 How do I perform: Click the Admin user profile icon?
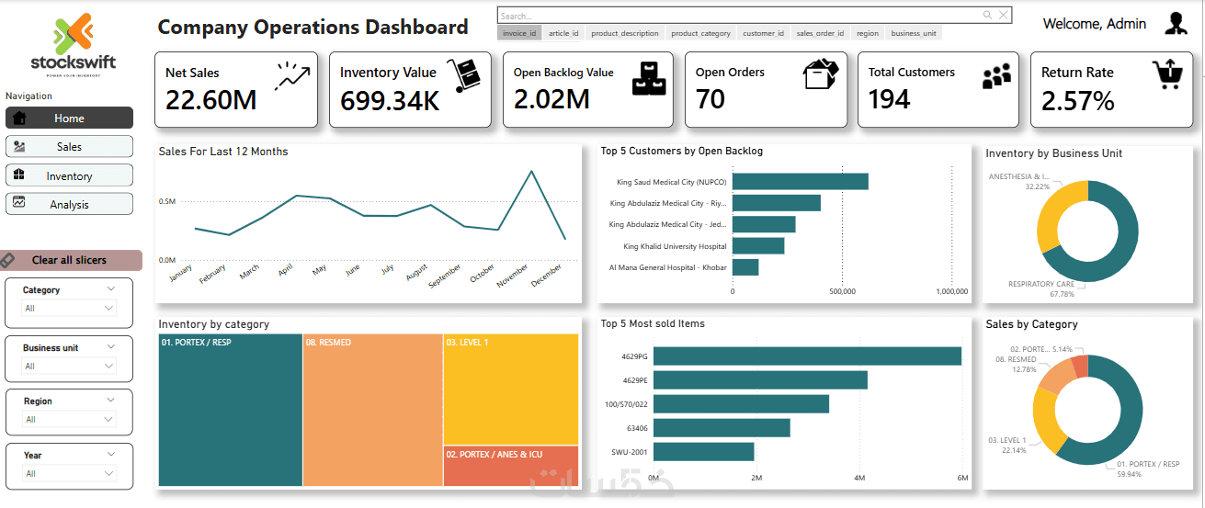[1175, 24]
